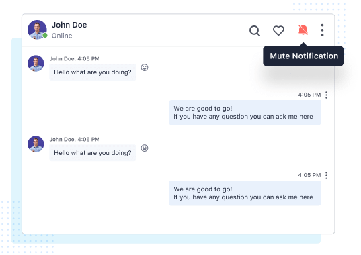Add emoji reaction to second Hello message
This screenshot has height=255, width=361.
pyautogui.click(x=145, y=148)
